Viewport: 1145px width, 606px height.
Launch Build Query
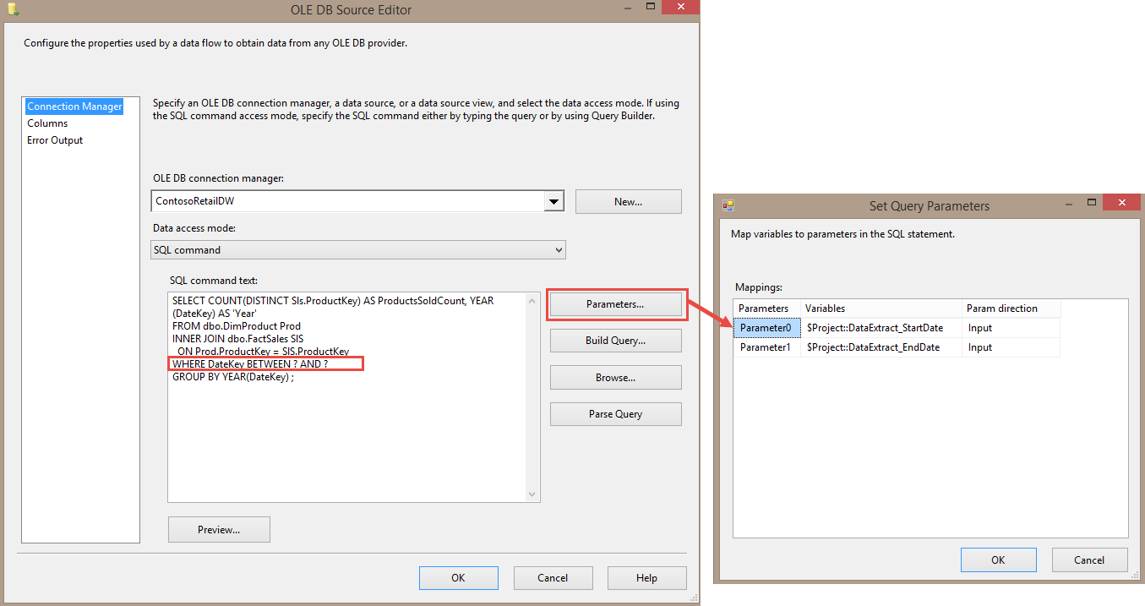point(615,341)
